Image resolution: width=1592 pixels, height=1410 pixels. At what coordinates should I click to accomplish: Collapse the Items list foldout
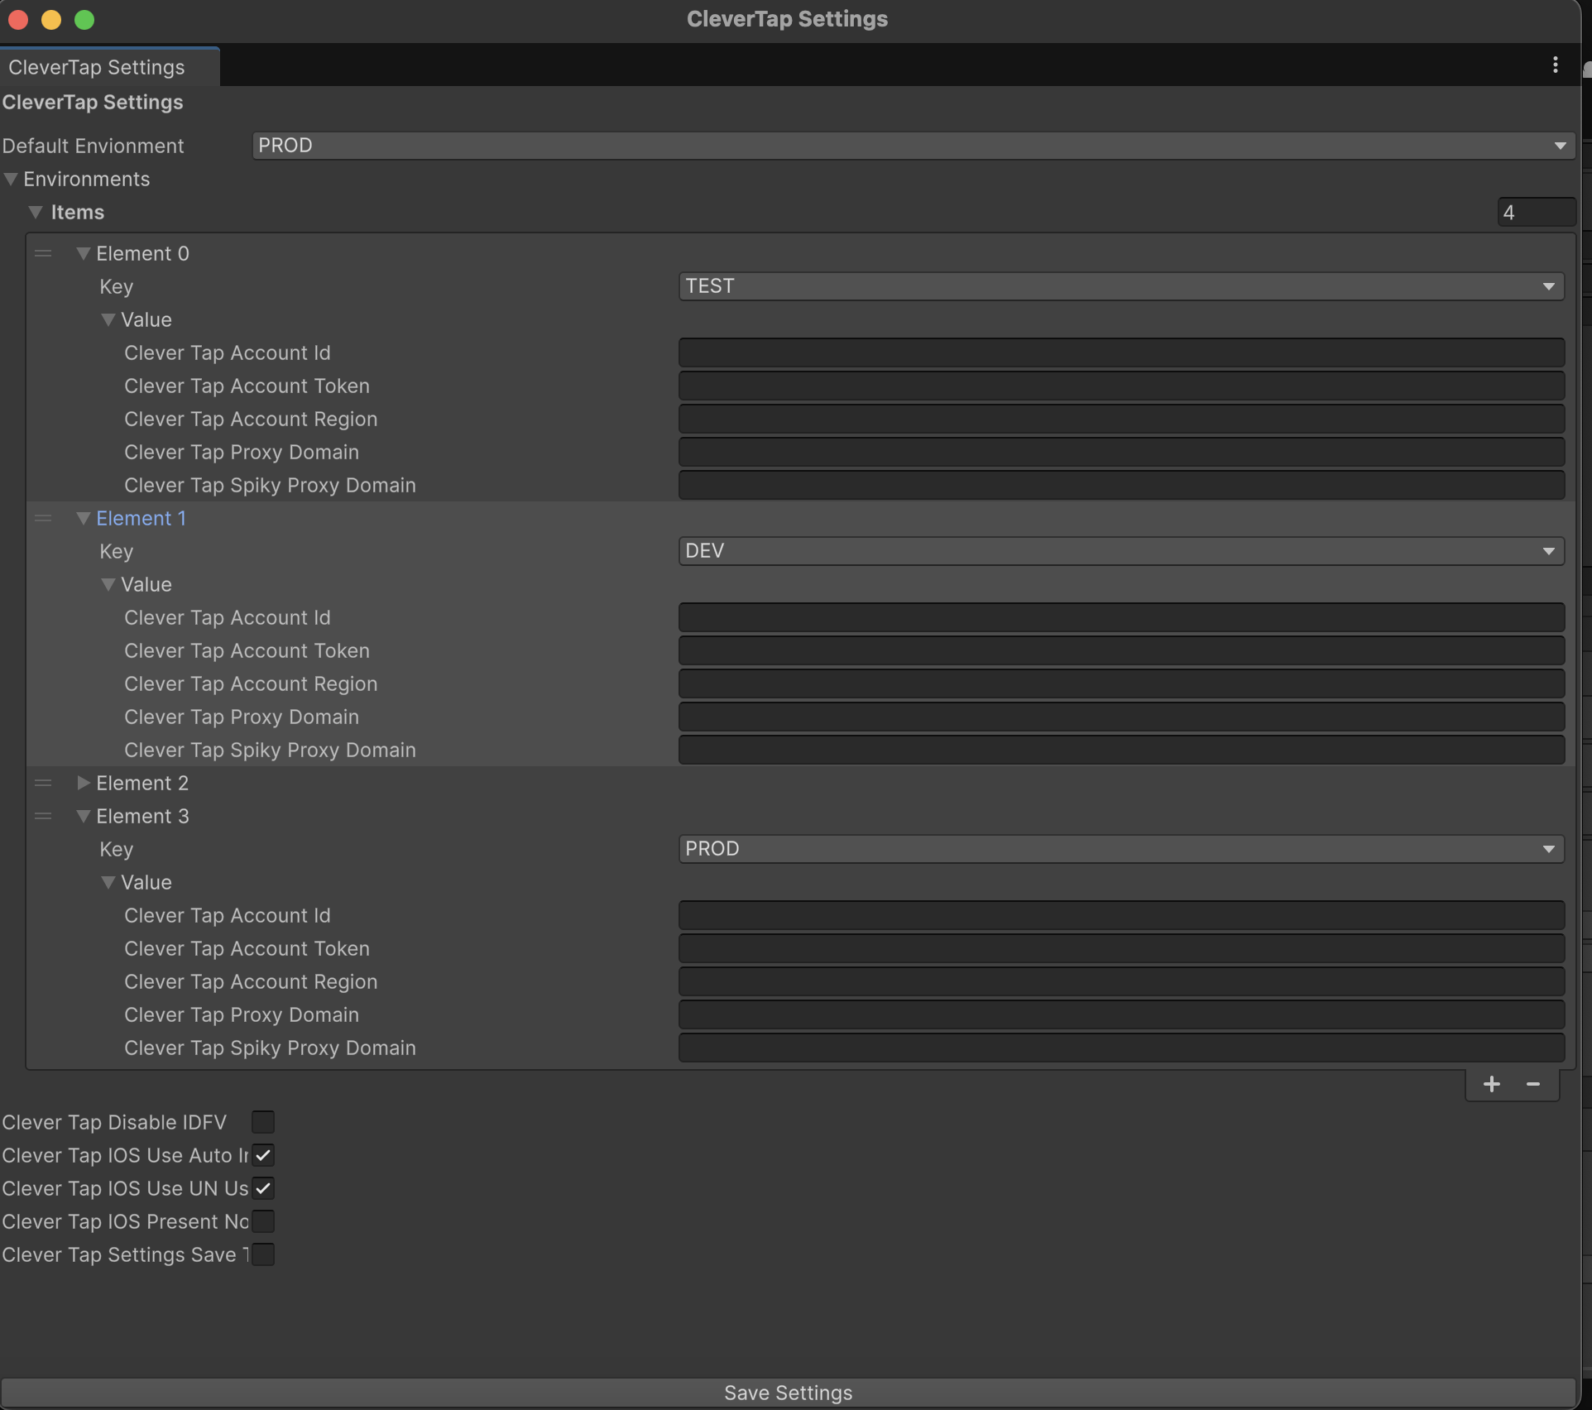(x=36, y=212)
